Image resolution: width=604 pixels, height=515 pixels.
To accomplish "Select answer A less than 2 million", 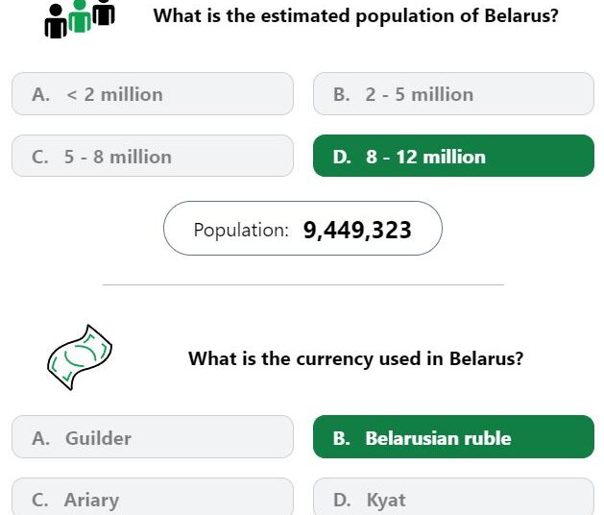I will (x=153, y=93).
